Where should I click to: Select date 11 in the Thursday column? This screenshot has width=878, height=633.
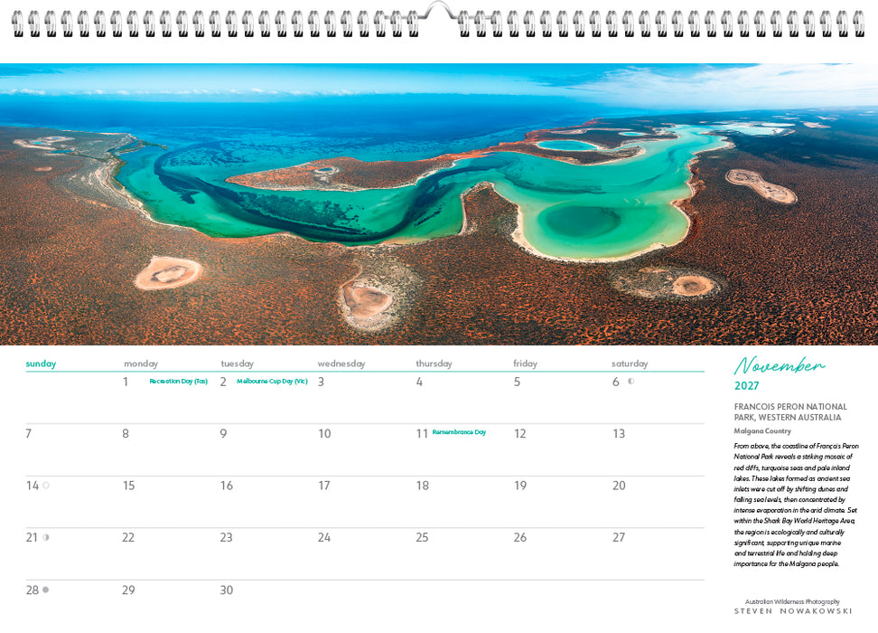tap(422, 433)
